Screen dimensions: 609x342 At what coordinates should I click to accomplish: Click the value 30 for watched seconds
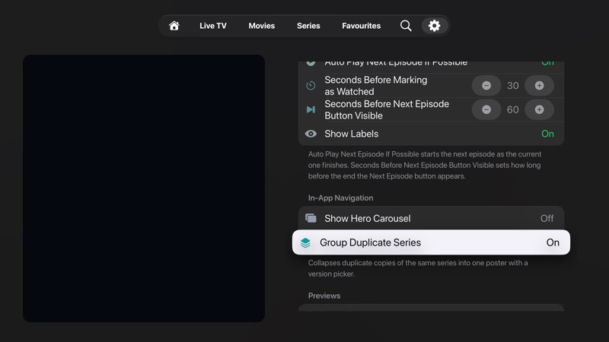pos(512,85)
